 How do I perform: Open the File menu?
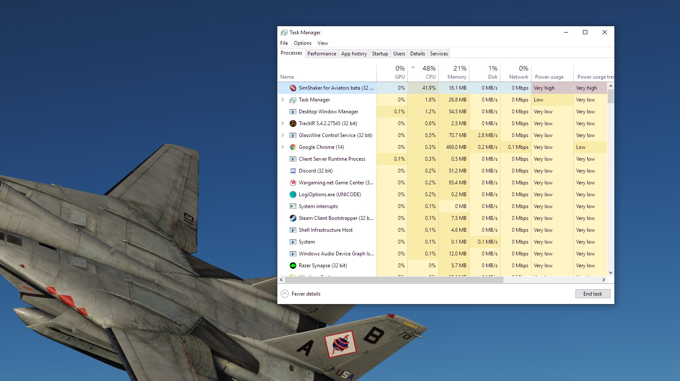pyautogui.click(x=284, y=43)
